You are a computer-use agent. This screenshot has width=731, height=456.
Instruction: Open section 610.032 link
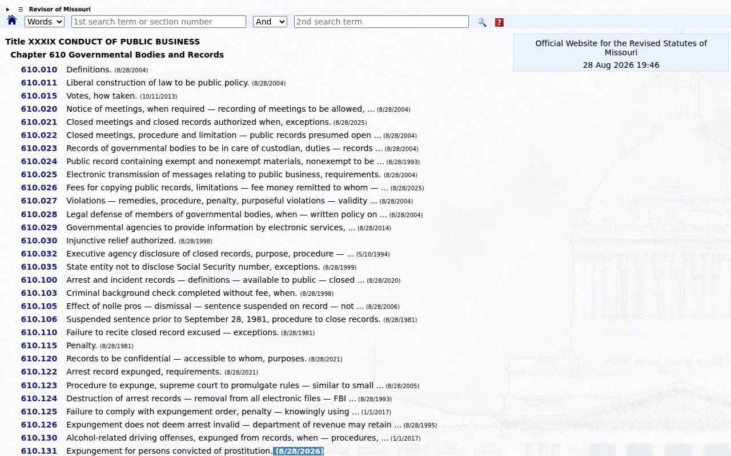39,254
